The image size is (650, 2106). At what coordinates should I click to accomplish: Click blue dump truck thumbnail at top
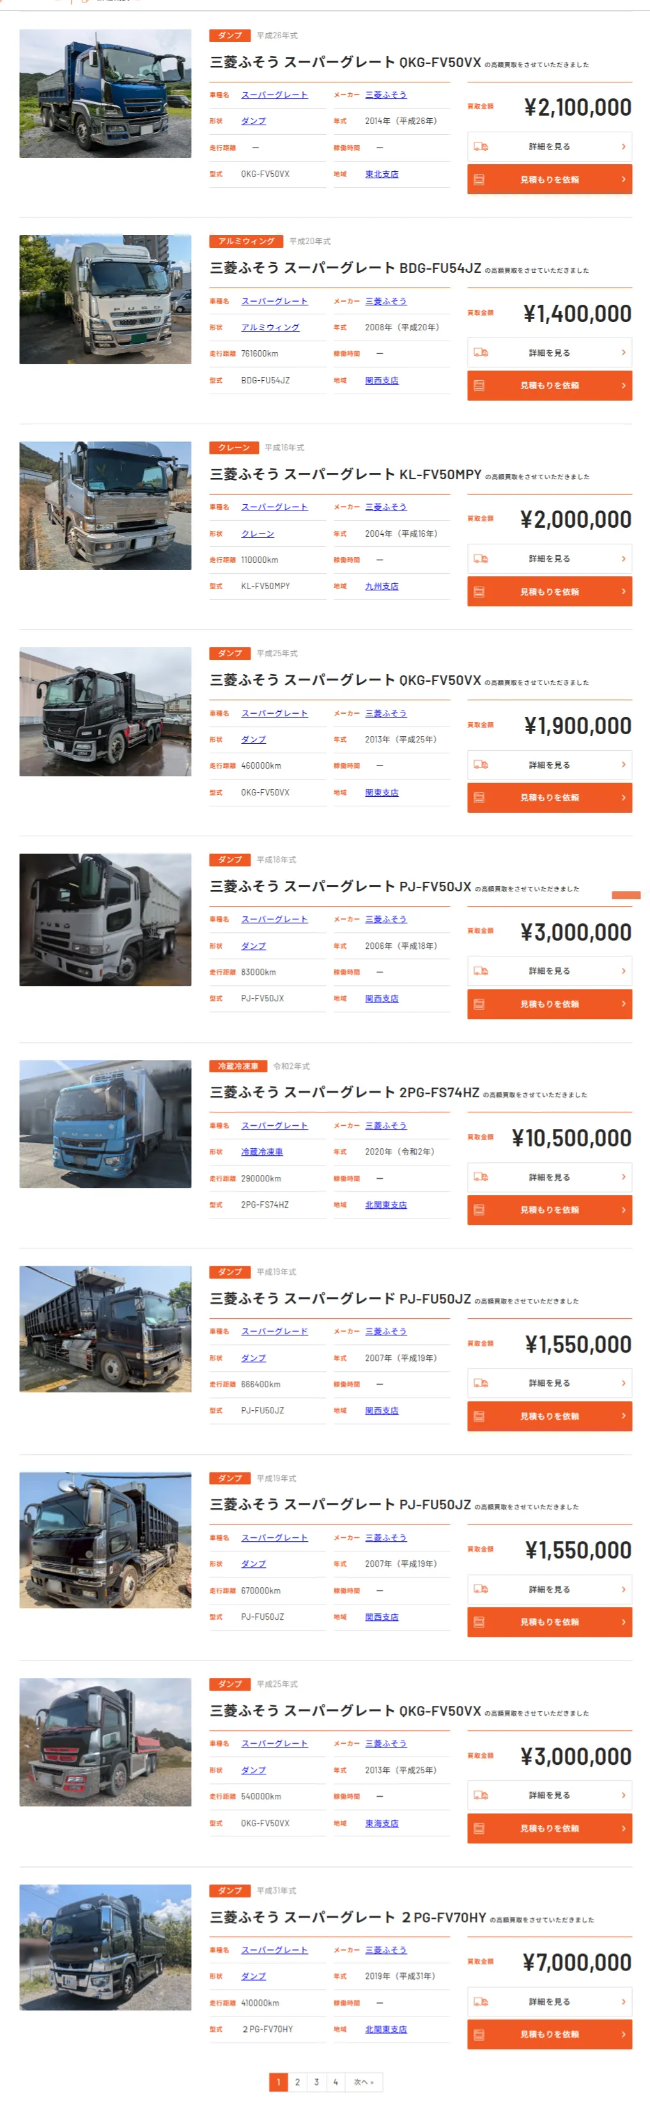pyautogui.click(x=105, y=94)
